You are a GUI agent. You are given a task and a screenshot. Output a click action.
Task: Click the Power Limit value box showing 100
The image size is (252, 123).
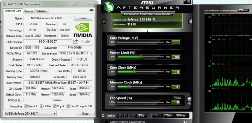pos(176,57)
